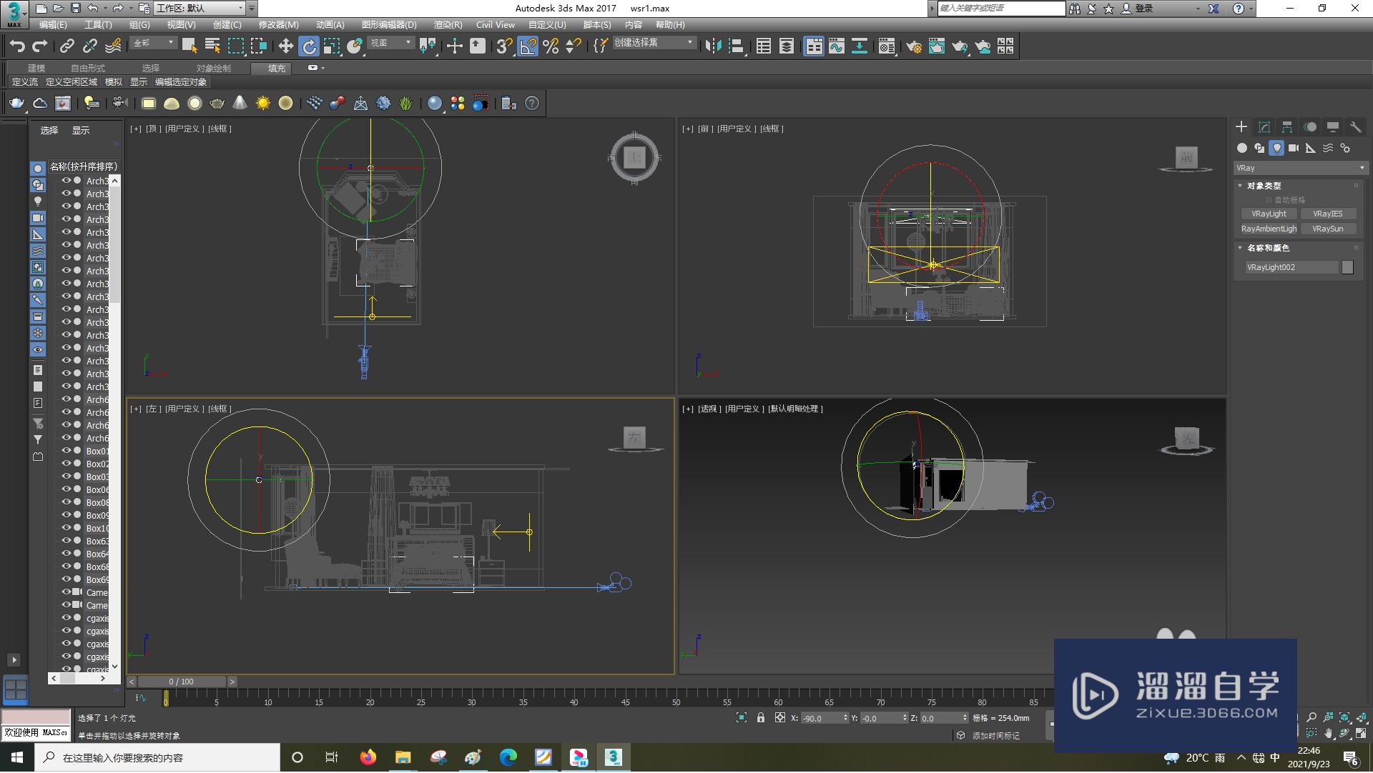Image resolution: width=1373 pixels, height=773 pixels.
Task: Switch to the Utilities wrench panel tab
Action: pyautogui.click(x=1356, y=127)
